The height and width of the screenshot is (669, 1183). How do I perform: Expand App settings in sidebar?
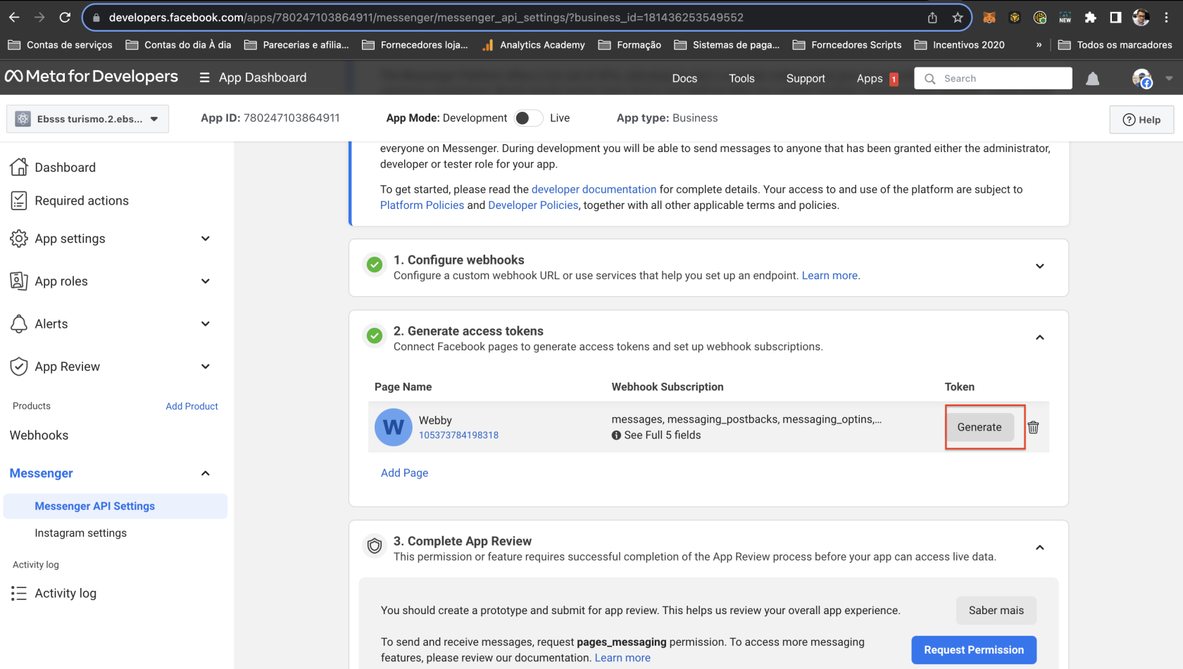[x=206, y=238]
